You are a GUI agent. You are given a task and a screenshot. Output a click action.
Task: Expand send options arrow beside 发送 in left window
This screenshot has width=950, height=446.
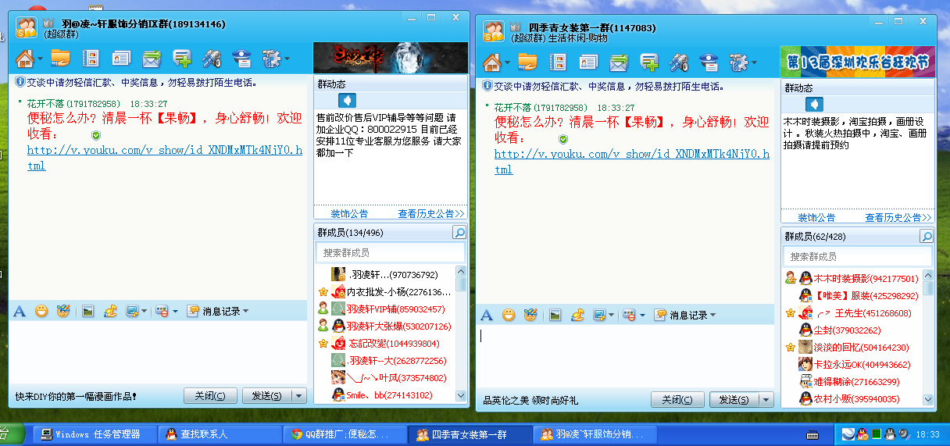tap(298, 396)
